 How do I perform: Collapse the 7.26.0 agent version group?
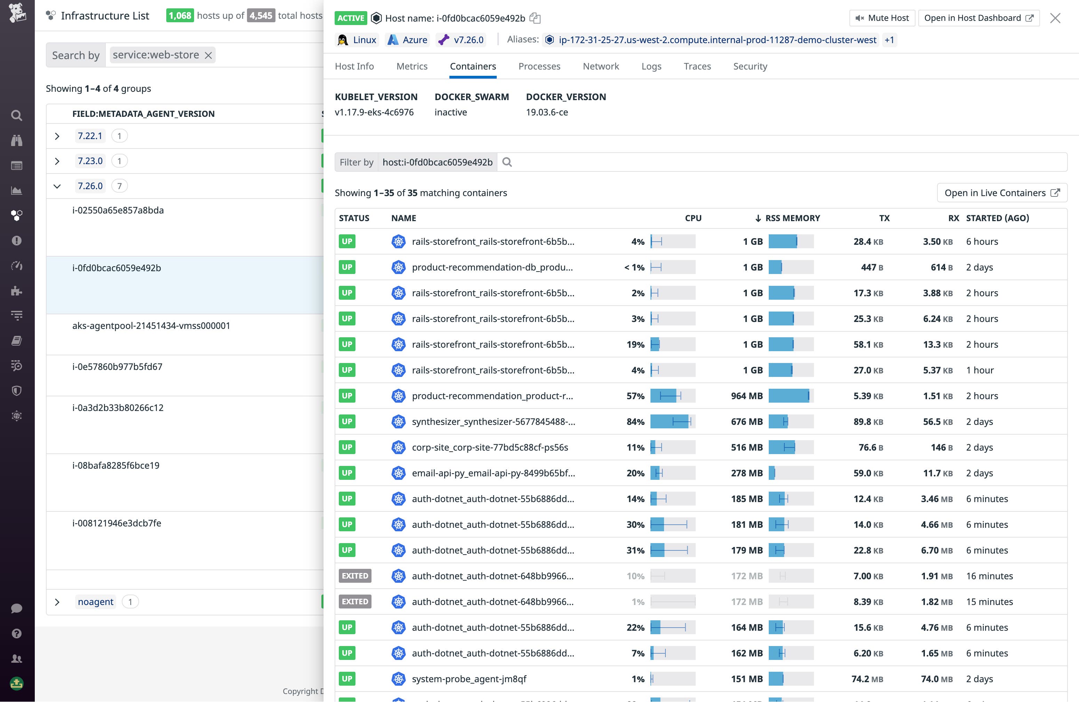click(x=57, y=186)
